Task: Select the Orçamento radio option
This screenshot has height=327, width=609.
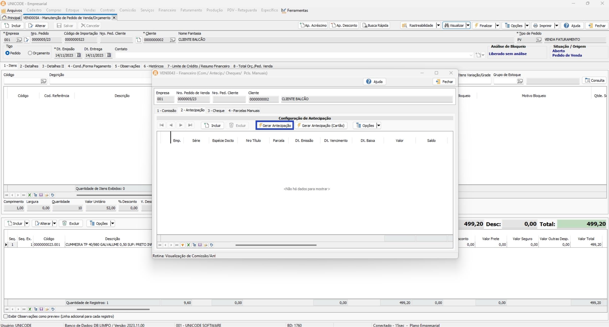Action: tap(30, 53)
